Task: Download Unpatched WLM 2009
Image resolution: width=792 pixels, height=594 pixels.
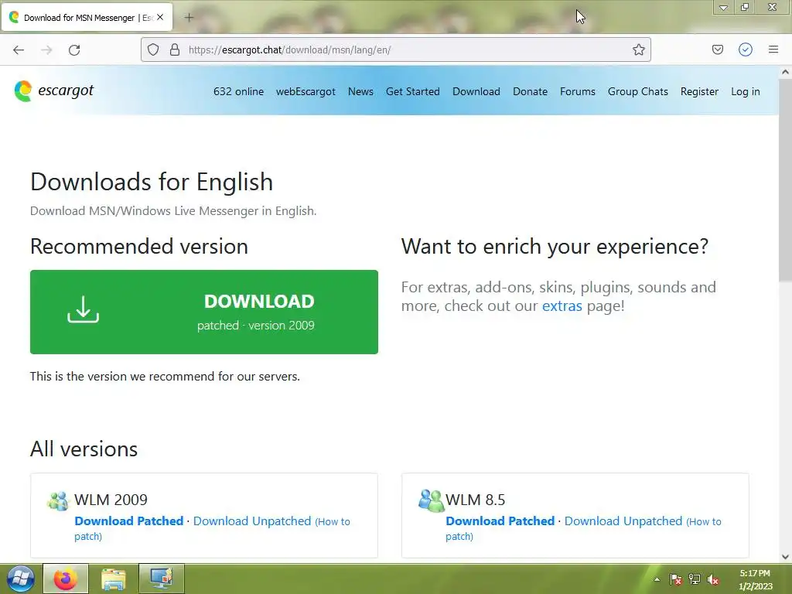Action: pos(252,521)
